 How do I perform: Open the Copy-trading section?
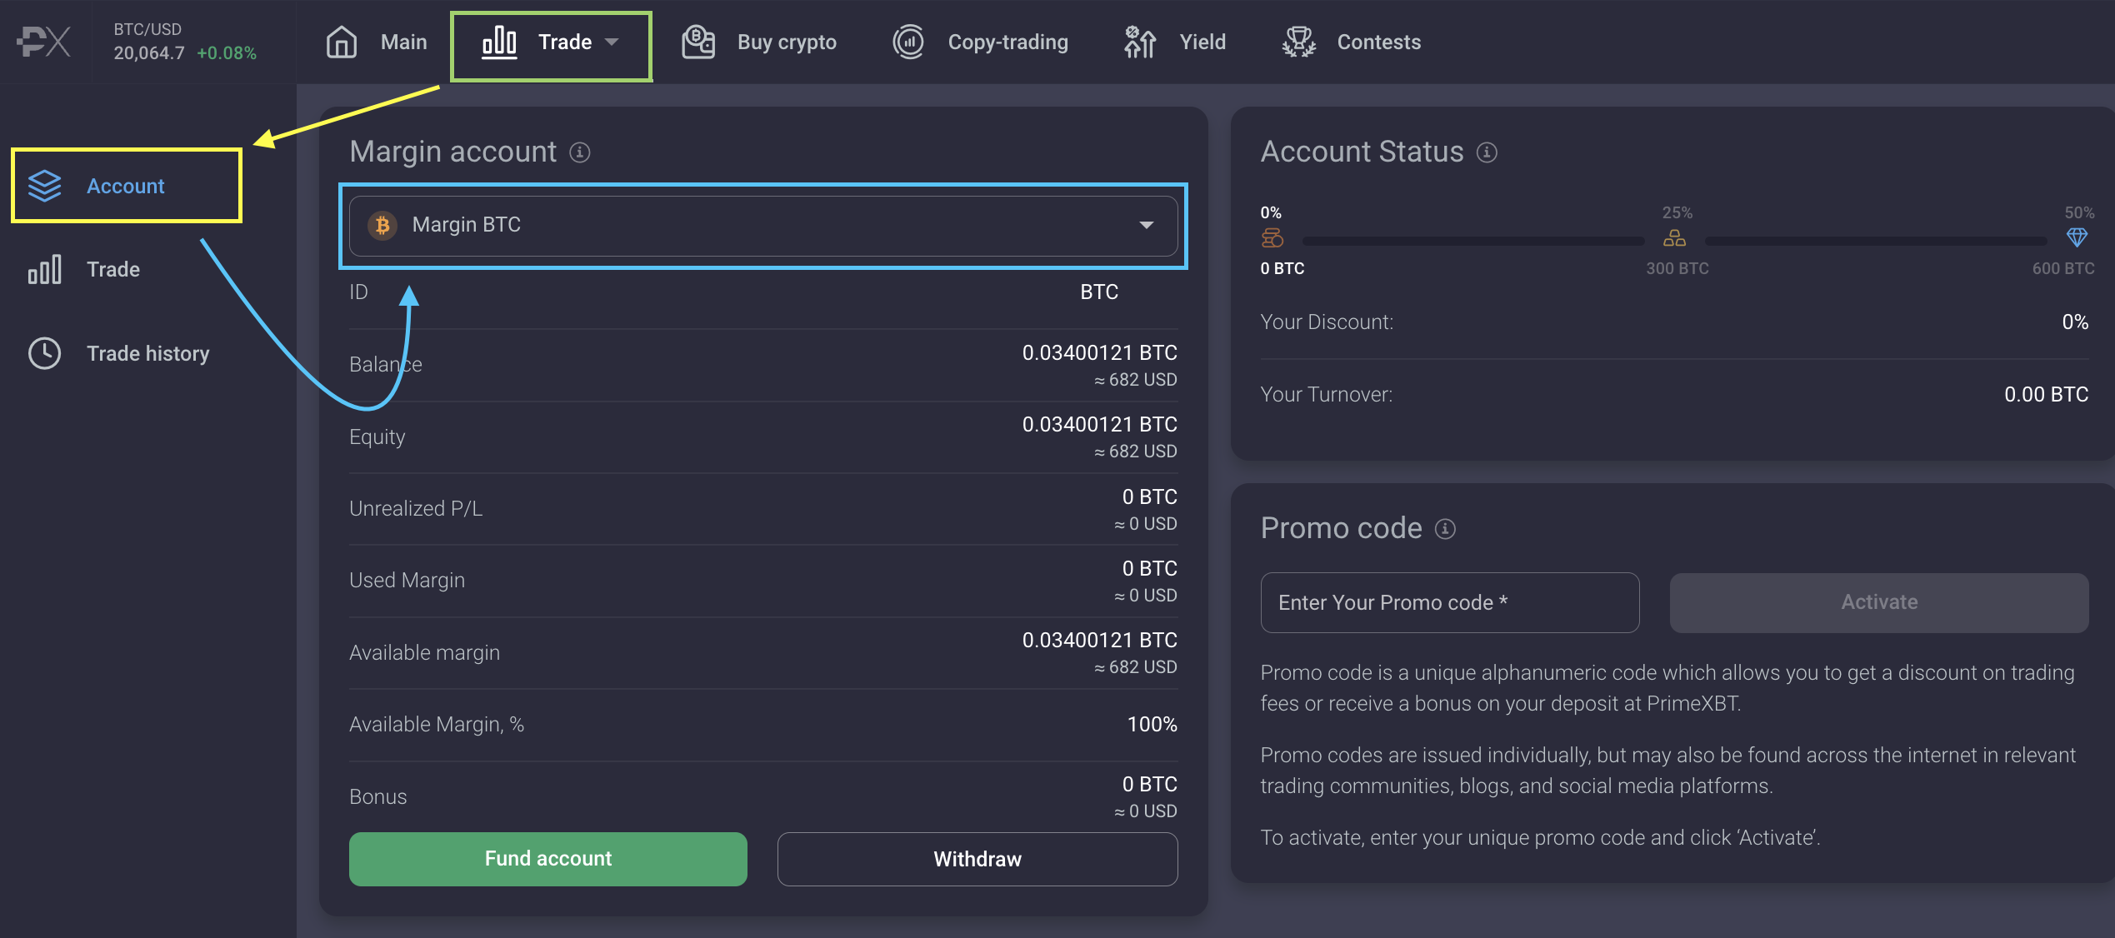(980, 42)
